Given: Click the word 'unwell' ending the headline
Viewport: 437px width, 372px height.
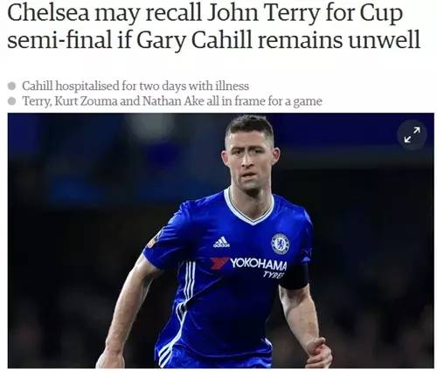Looking at the screenshot, I should (385, 39).
